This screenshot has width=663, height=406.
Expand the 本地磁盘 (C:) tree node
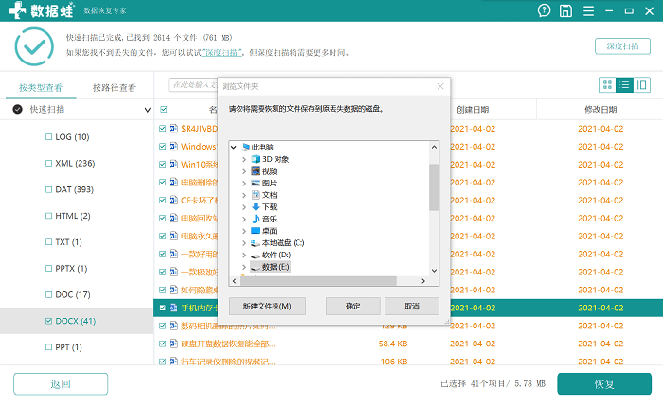244,243
